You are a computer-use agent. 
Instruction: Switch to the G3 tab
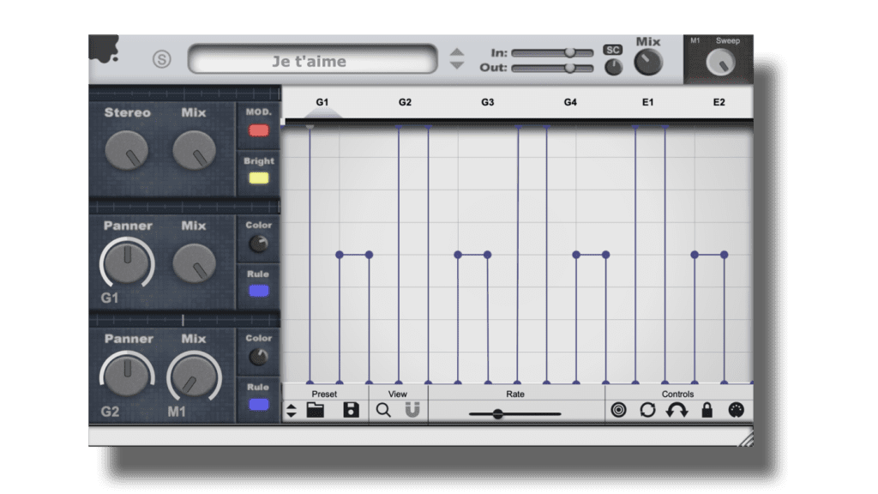pos(486,101)
